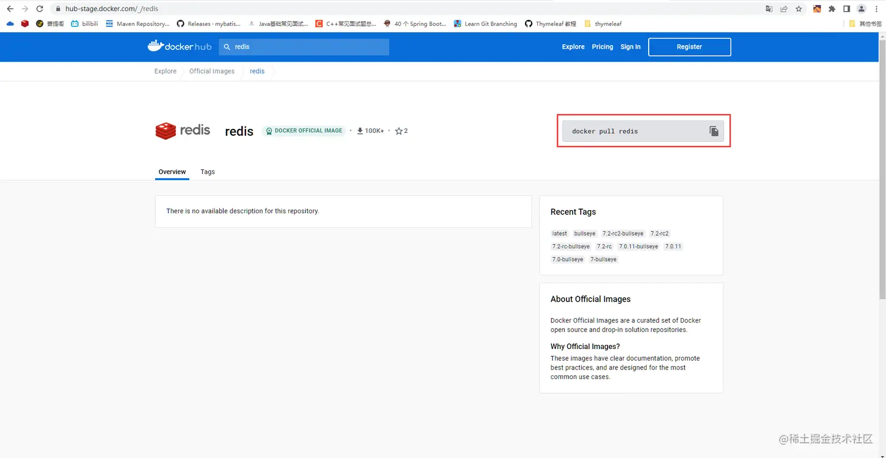This screenshot has height=458, width=886.
Task: Copy the docker pull redis command
Action: click(714, 131)
